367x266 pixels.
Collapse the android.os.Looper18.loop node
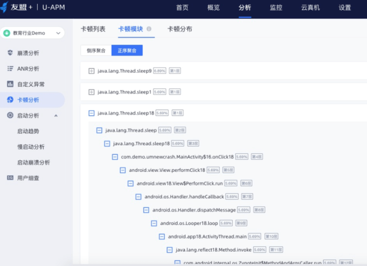154,223
